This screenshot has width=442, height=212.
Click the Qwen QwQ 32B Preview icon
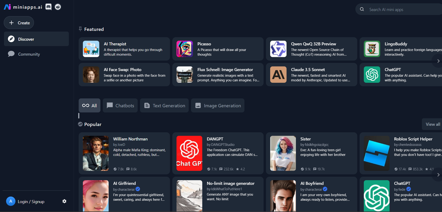[x=278, y=49]
